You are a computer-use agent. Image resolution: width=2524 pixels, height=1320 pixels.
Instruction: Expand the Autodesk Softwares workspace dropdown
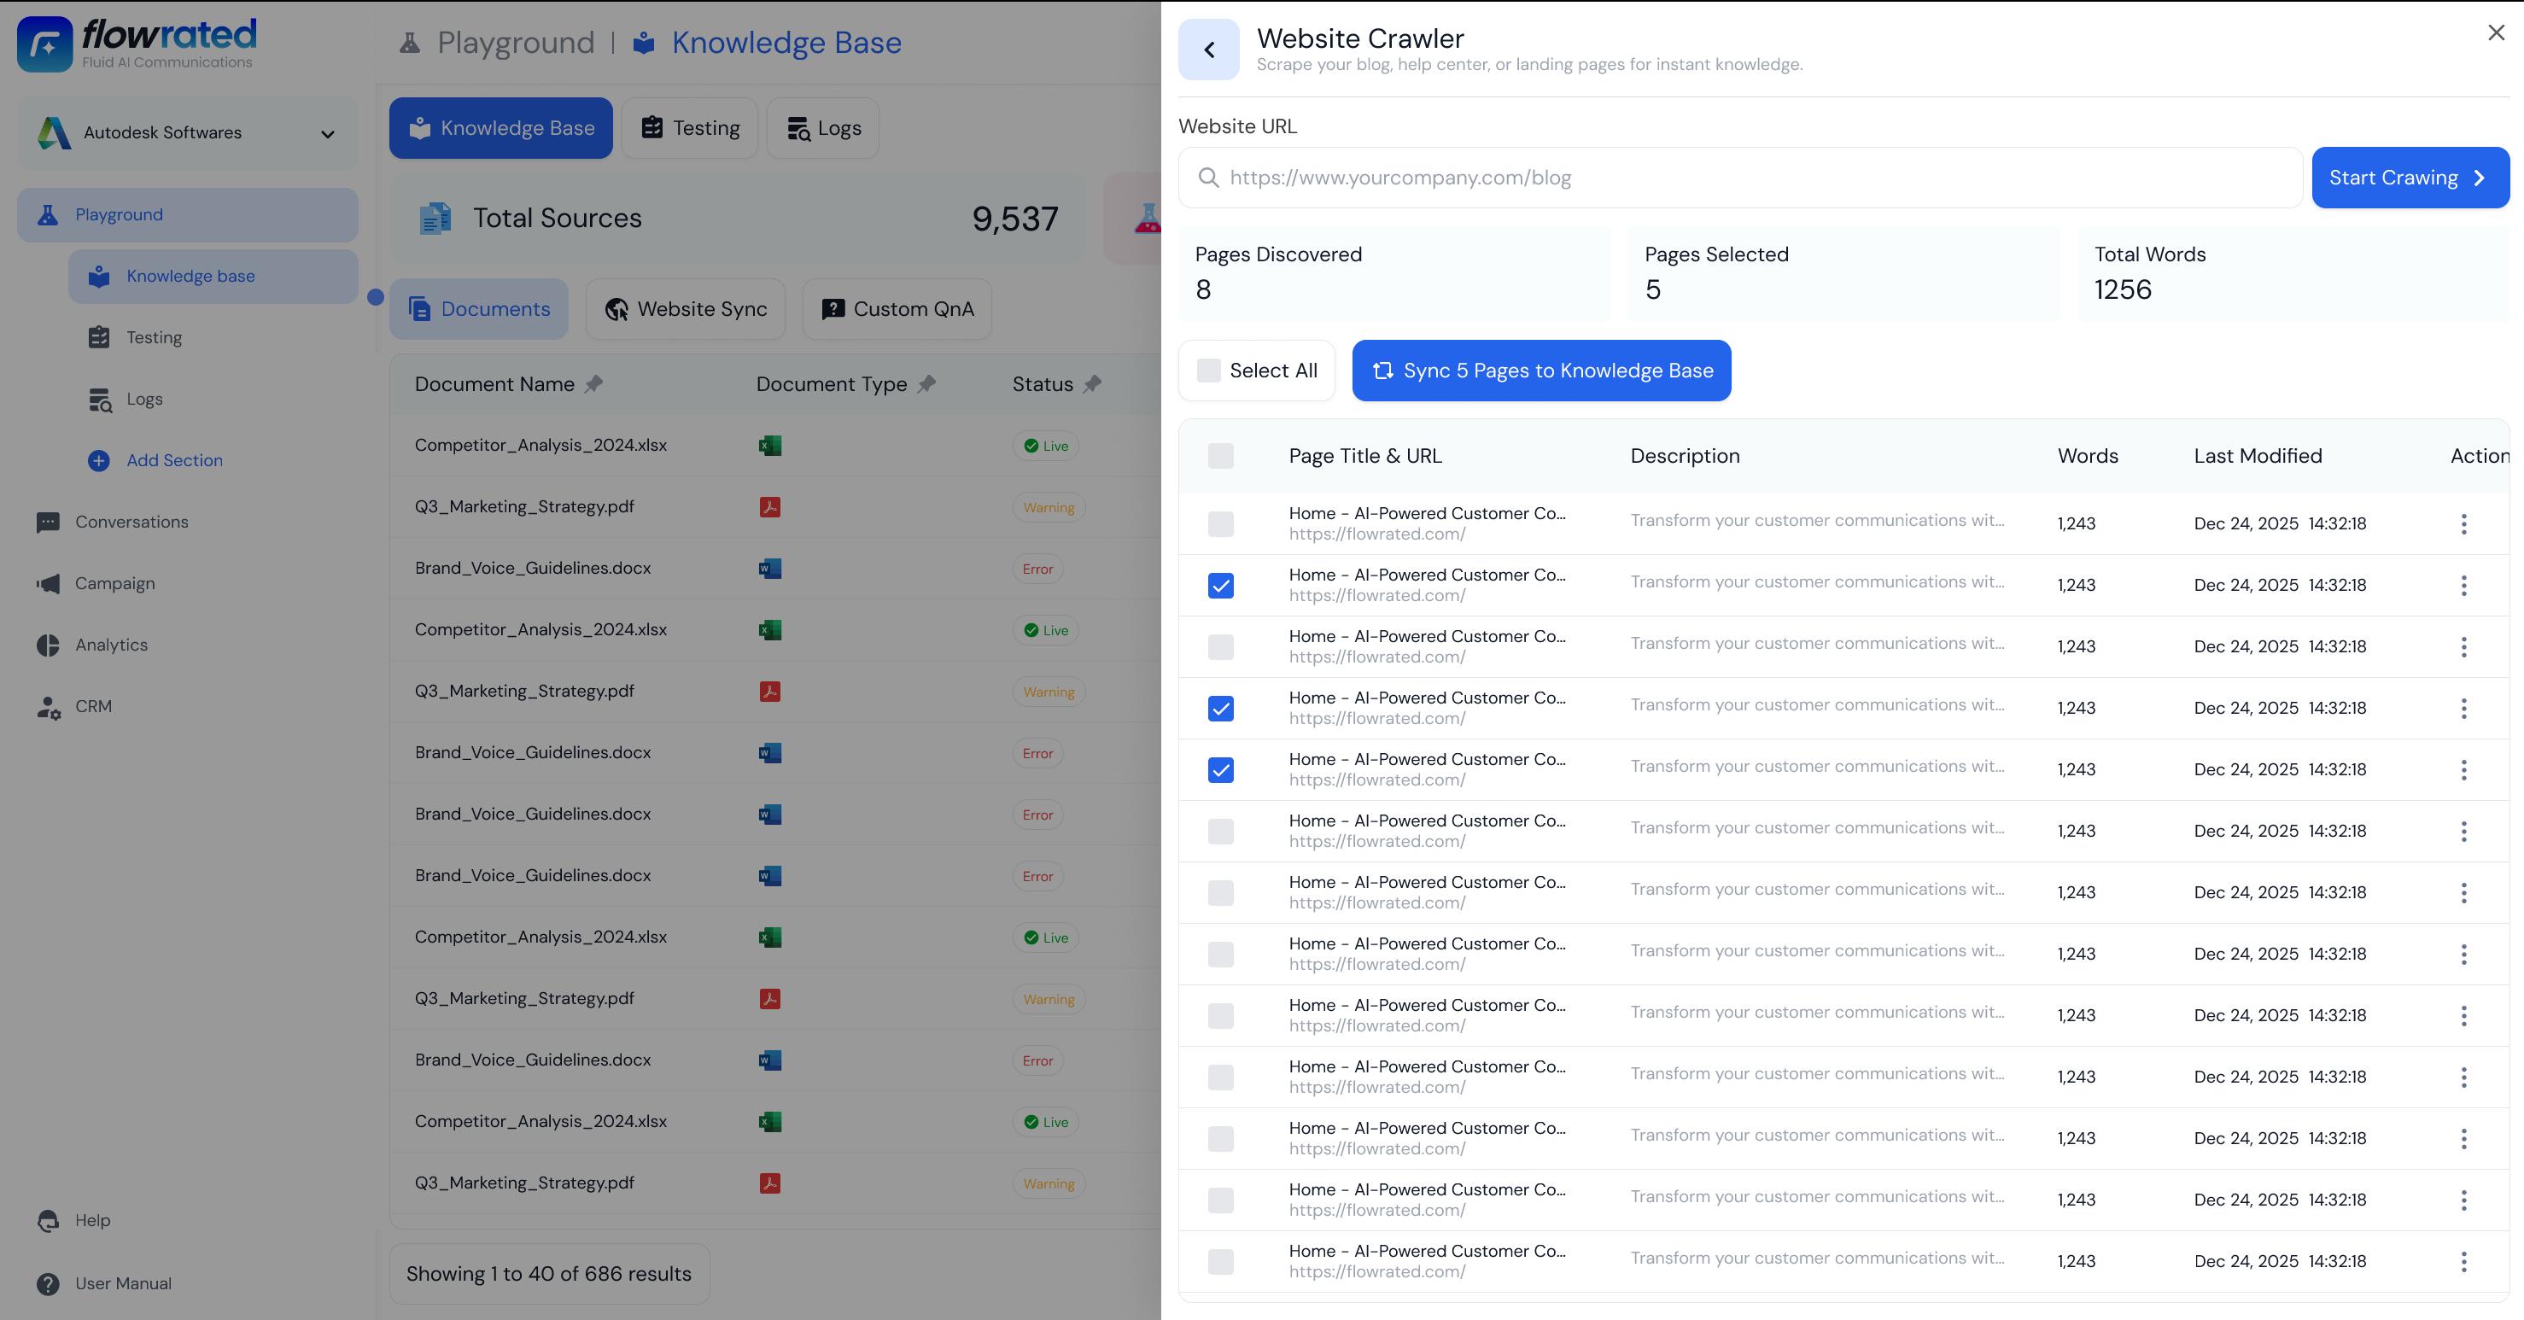pyautogui.click(x=327, y=133)
